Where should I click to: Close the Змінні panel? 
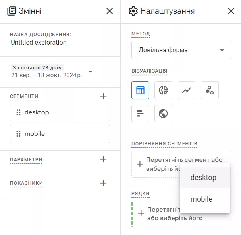point(110,11)
